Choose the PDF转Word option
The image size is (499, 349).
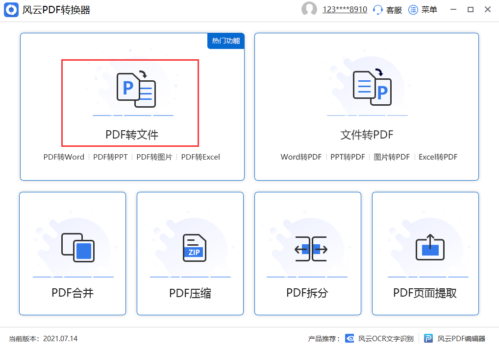tap(64, 157)
